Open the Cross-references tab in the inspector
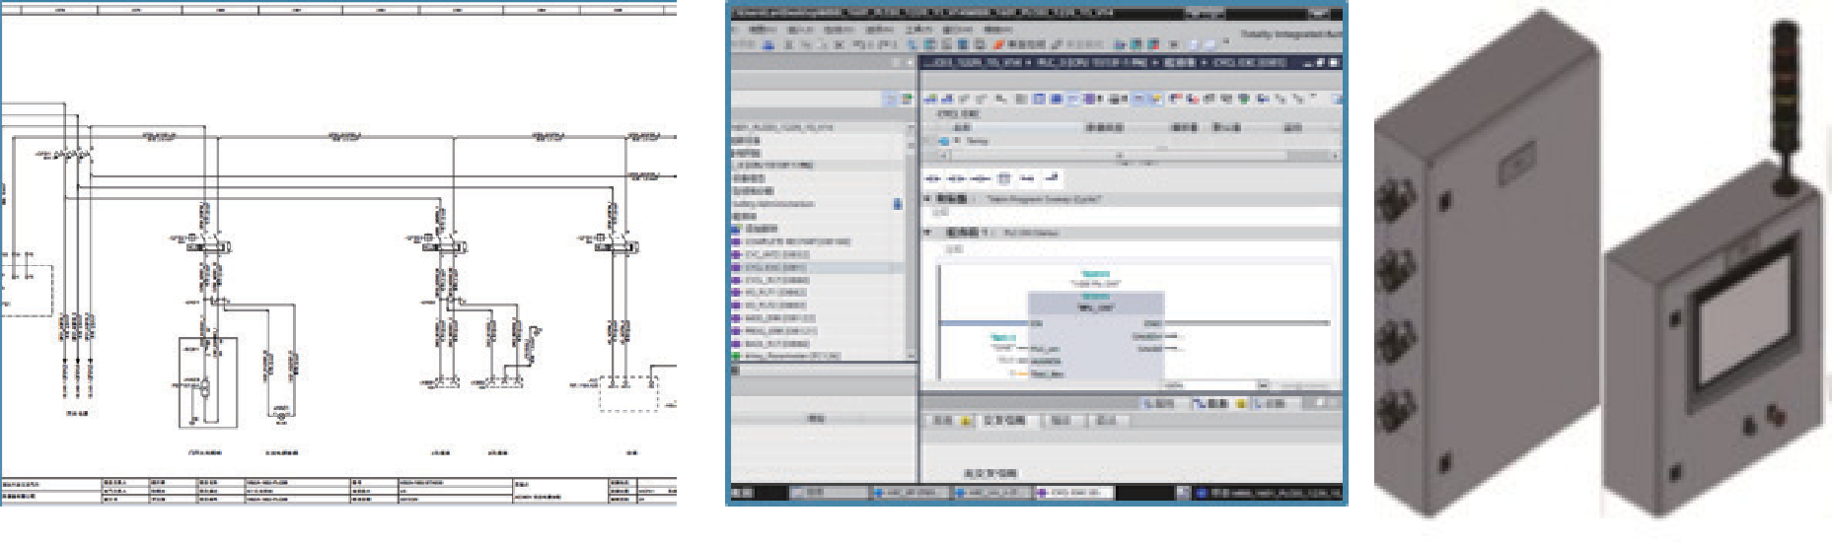The width and height of the screenshot is (1832, 543). tap(1005, 421)
